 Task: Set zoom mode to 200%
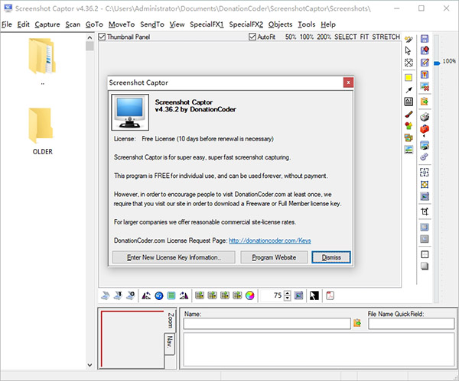(x=324, y=37)
